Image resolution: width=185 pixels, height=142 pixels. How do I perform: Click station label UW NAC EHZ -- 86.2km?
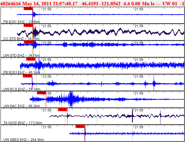(22, 106)
